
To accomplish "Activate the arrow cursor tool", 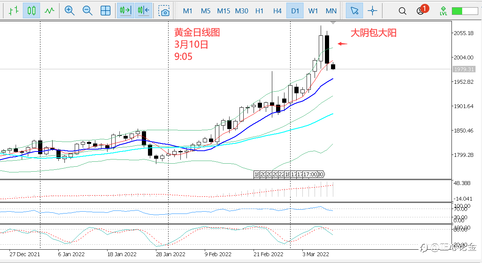I will 355,11.
